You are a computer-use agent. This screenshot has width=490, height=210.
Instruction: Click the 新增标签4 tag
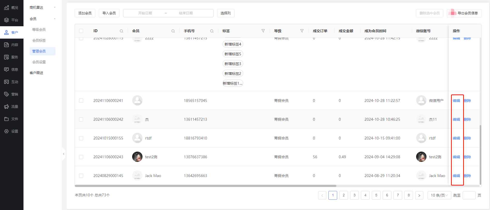tap(233, 44)
